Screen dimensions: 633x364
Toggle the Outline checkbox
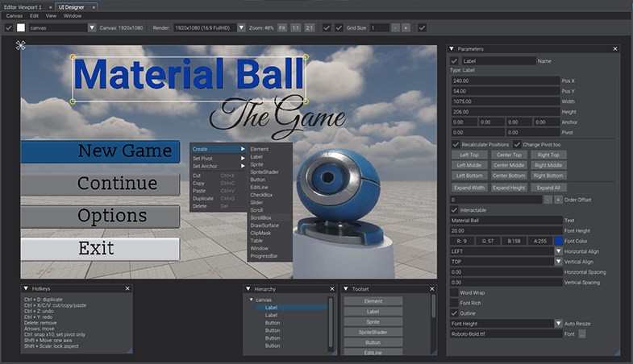(x=455, y=313)
